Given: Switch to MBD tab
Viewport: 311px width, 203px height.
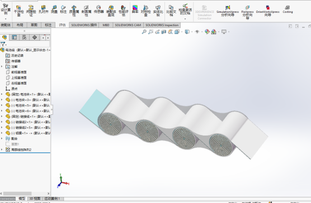Looking at the screenshot, I should coord(106,25).
